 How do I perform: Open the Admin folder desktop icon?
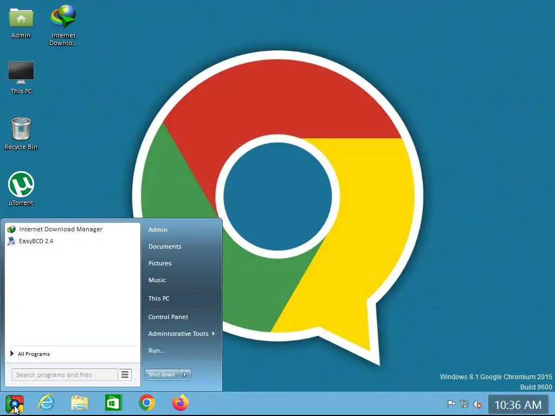click(21, 23)
